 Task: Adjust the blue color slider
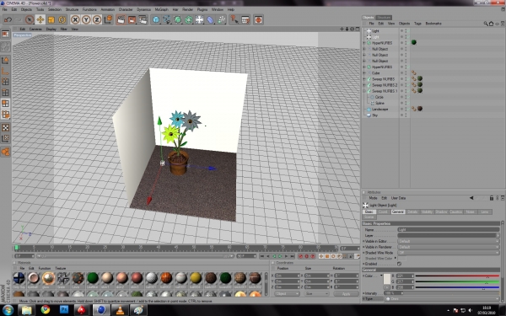click(x=457, y=287)
